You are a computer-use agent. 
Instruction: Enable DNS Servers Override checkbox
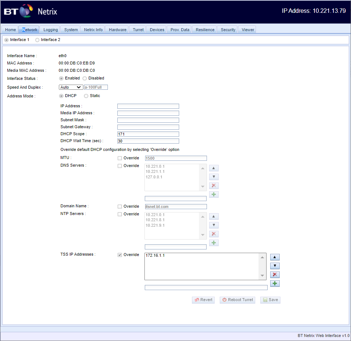click(x=120, y=166)
